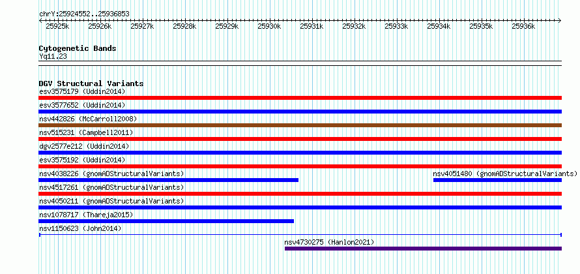
Task: Open the nsv1078717 (Thareja2015) label
Action: pyautogui.click(x=86, y=215)
